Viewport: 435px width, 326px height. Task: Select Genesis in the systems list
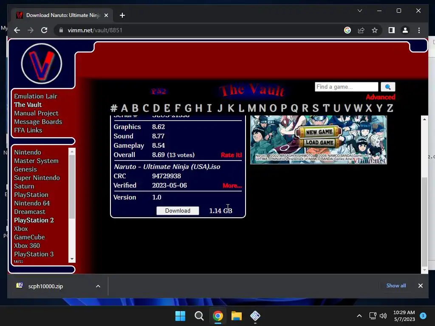(x=25, y=169)
